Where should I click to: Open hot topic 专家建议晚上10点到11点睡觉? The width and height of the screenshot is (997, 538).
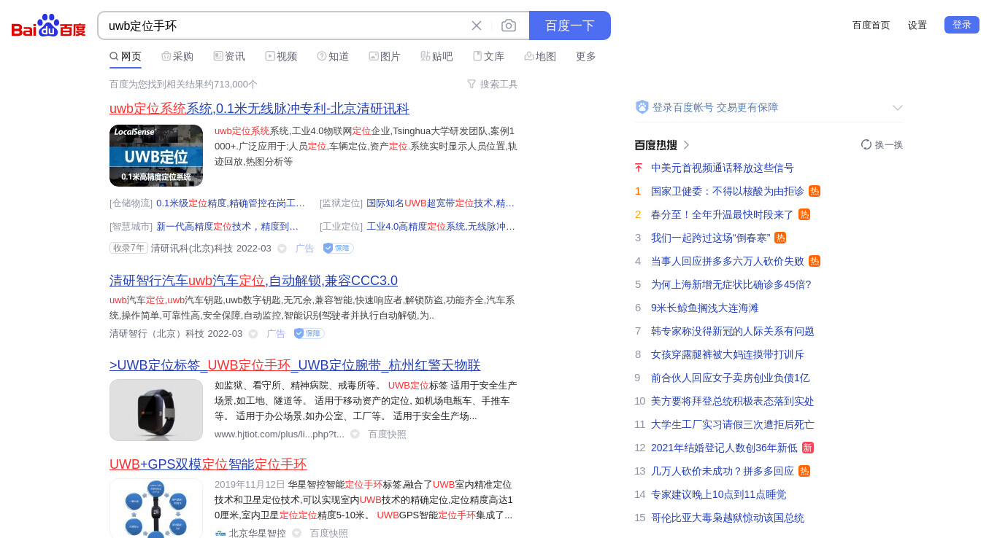(719, 494)
